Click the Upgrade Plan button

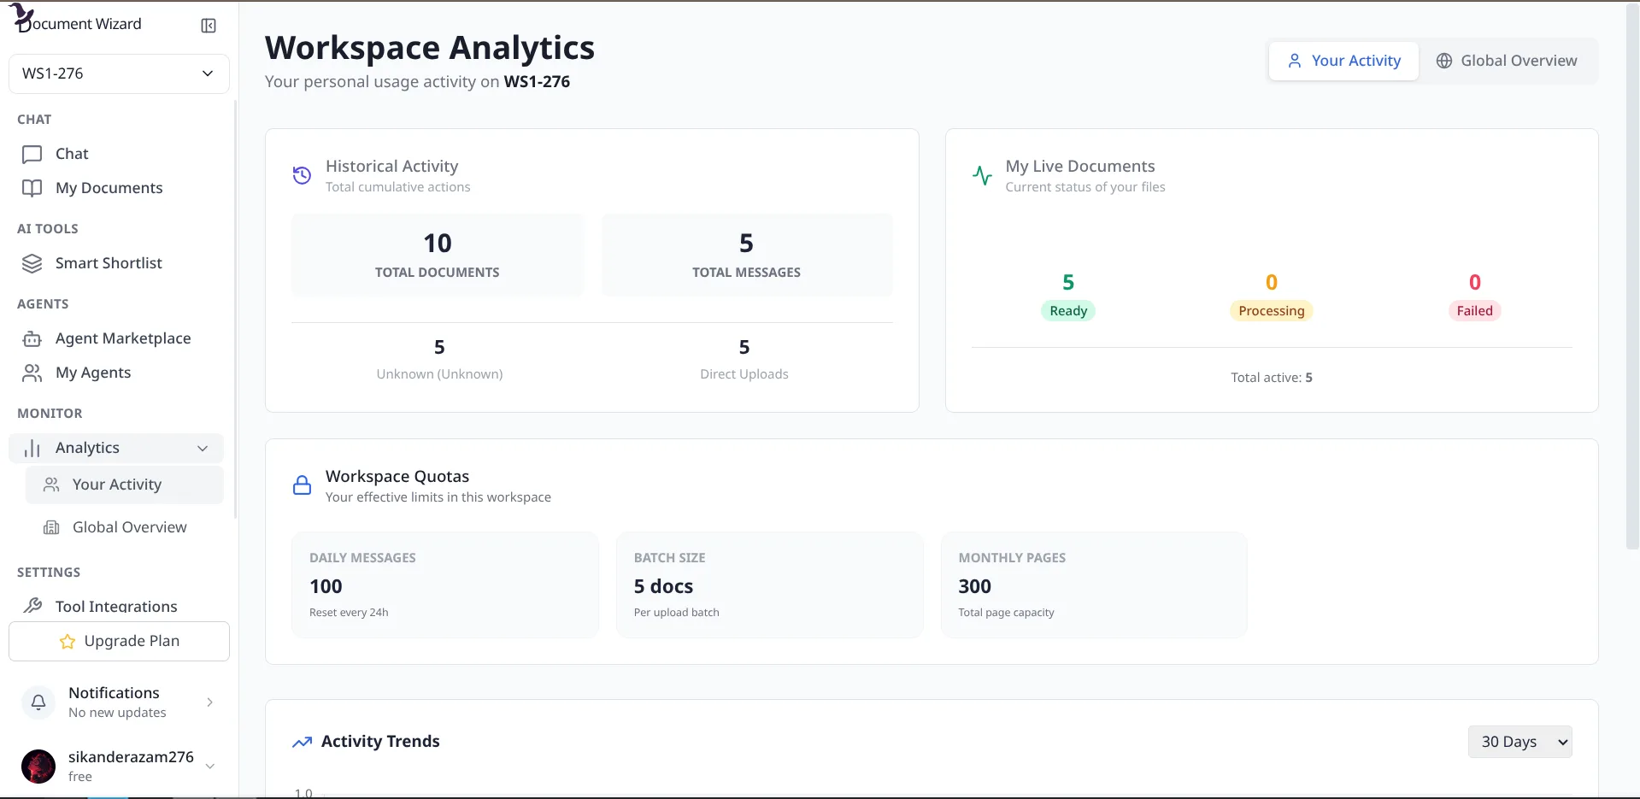(x=119, y=641)
